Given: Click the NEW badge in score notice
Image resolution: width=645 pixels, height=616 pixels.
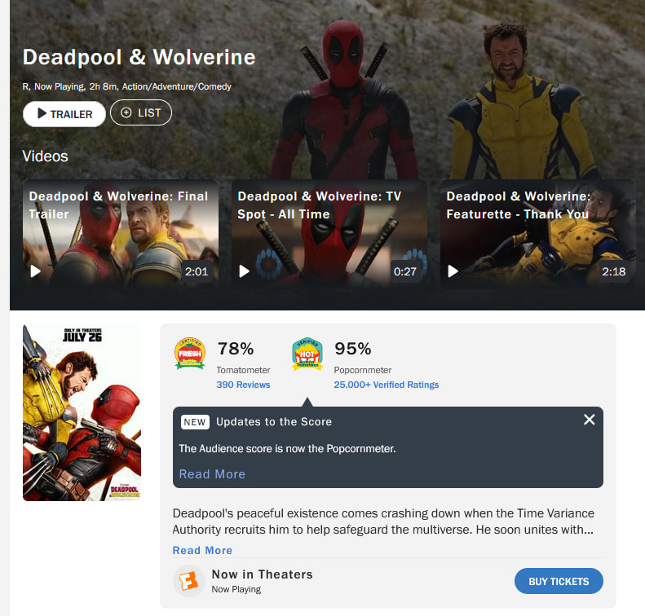Looking at the screenshot, I should pos(195,422).
